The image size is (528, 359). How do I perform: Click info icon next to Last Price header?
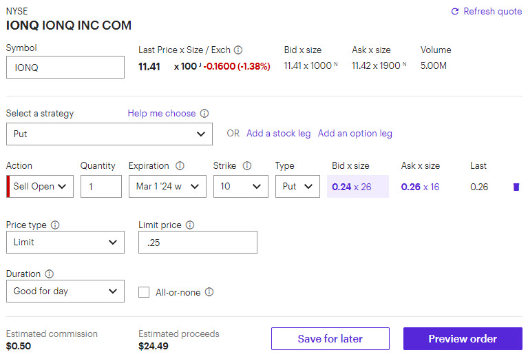238,50
